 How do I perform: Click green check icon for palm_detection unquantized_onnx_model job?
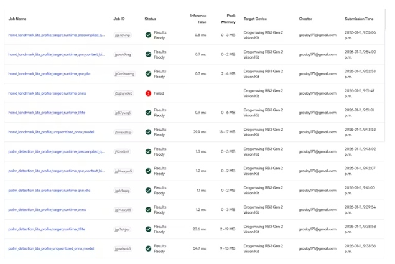tap(148, 248)
